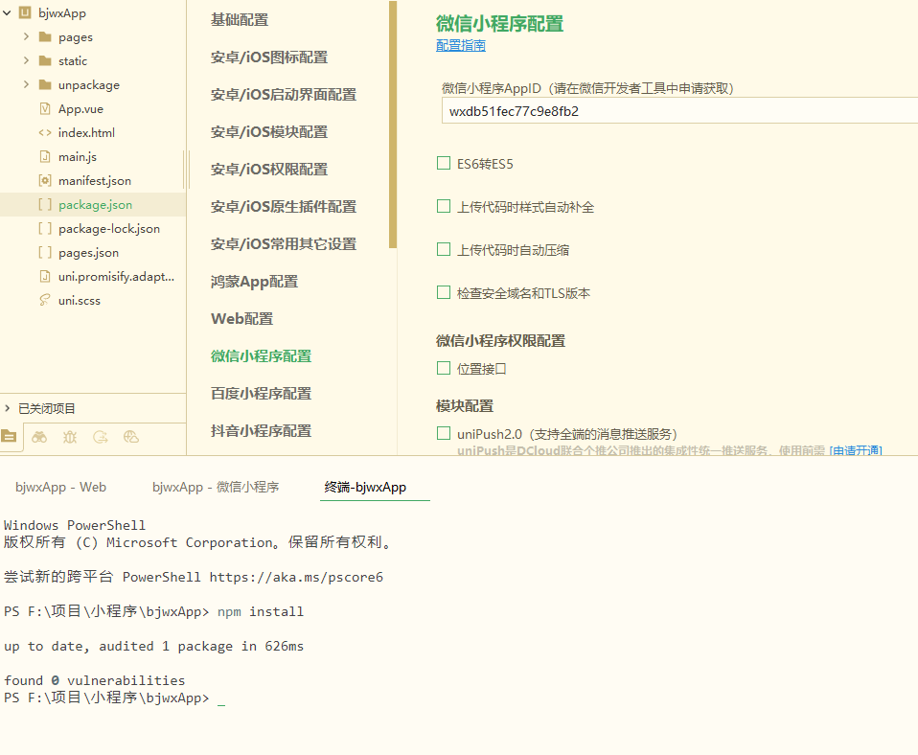918x755 pixels.
Task: Open the cloud globe panel icon
Action: tap(131, 437)
